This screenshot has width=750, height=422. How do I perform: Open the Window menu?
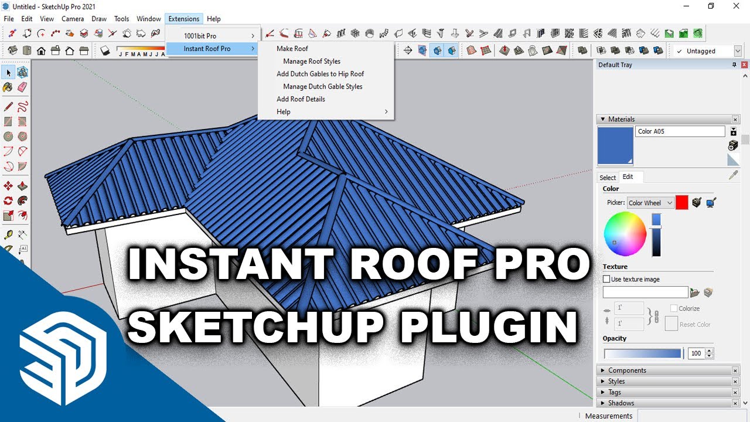coord(149,19)
